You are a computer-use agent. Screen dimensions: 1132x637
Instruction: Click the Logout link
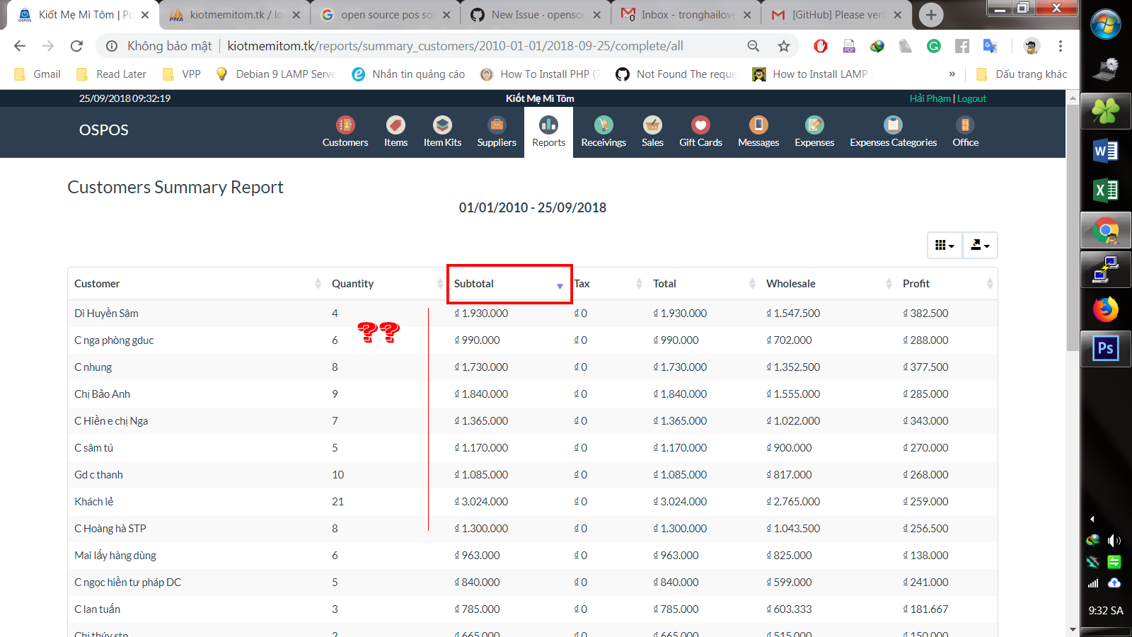(971, 98)
